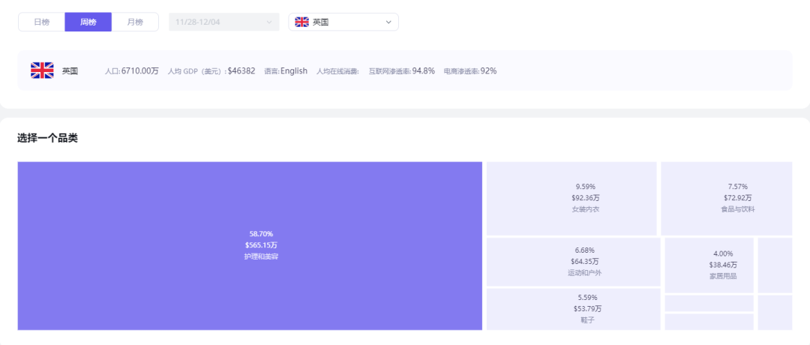Select the 周榜 weekly ranking tab
The width and height of the screenshot is (810, 345).
pos(88,22)
